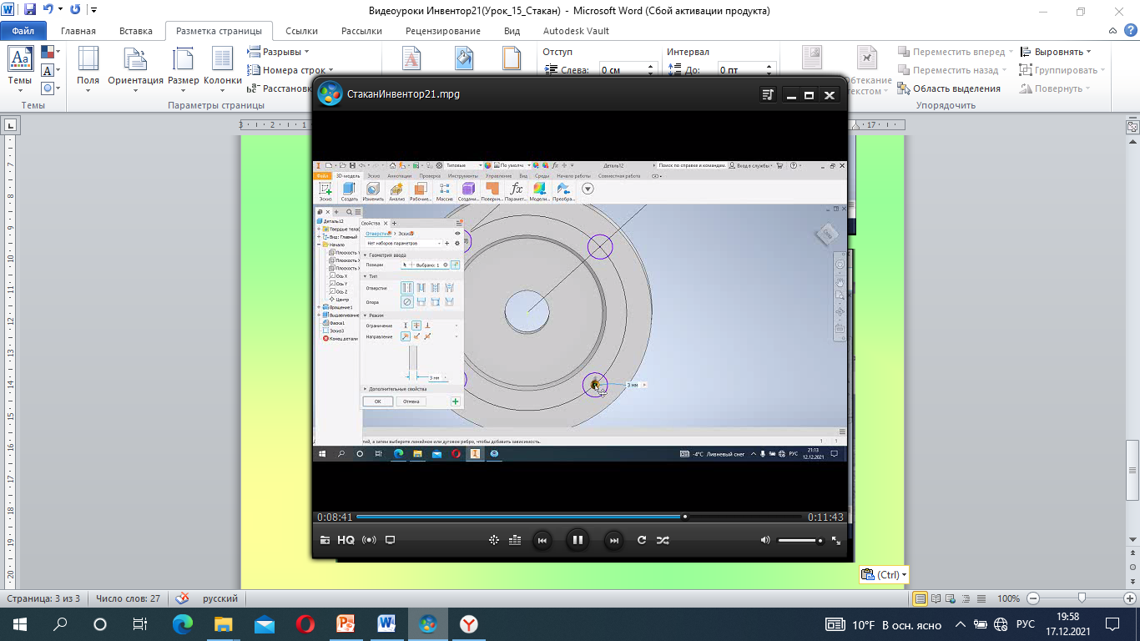
Task: Open the Темы themes dropdown
Action: pyautogui.click(x=20, y=69)
